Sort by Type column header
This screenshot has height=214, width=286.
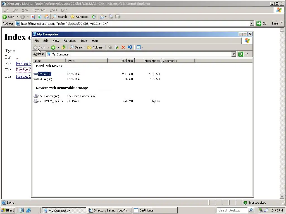[87, 60]
